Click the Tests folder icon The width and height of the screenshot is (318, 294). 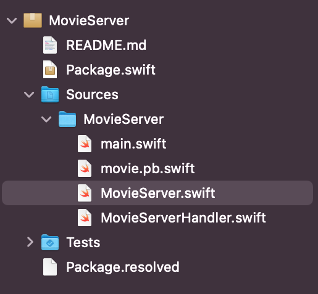[50, 242]
